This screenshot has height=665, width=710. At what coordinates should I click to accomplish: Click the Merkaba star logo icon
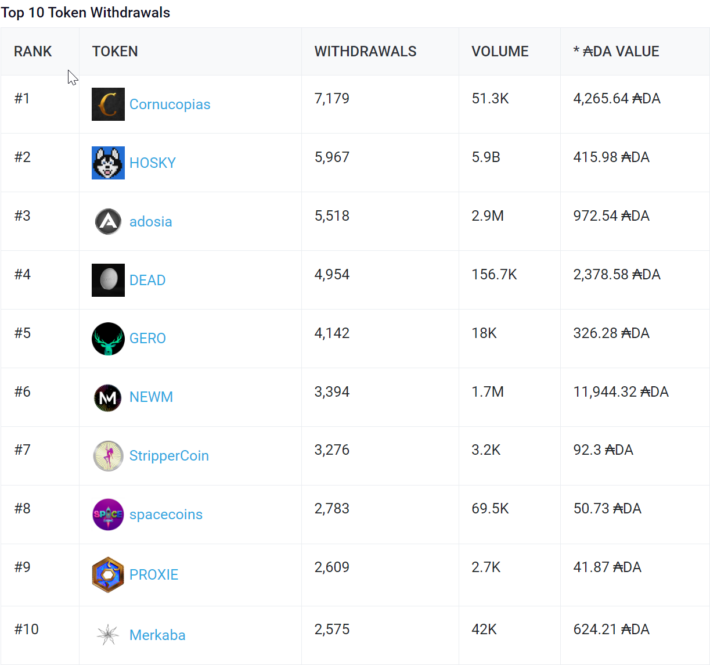click(x=108, y=635)
